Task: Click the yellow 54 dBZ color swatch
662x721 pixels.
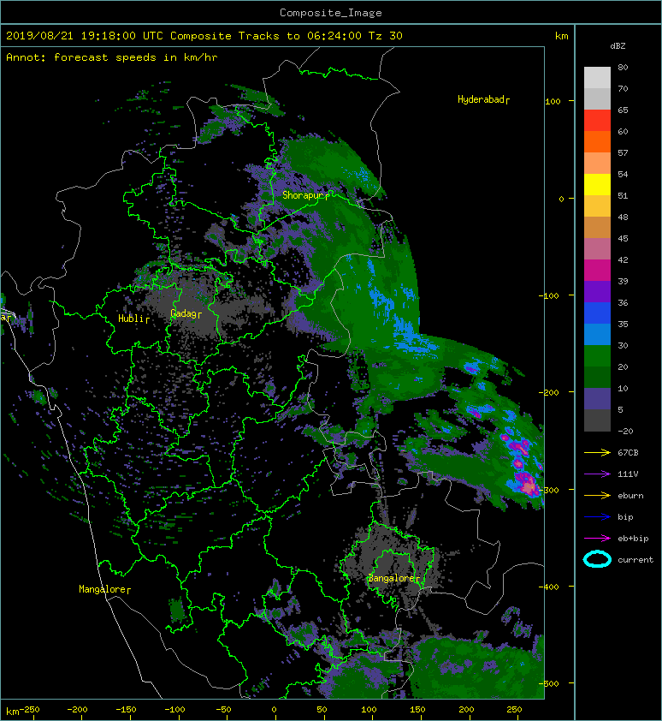Action: 597,184
